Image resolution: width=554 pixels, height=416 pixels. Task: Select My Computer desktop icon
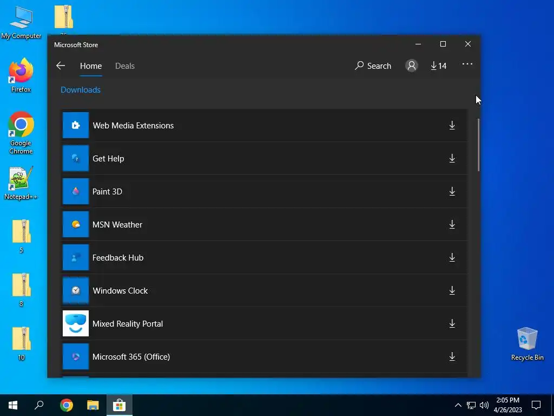click(x=21, y=23)
